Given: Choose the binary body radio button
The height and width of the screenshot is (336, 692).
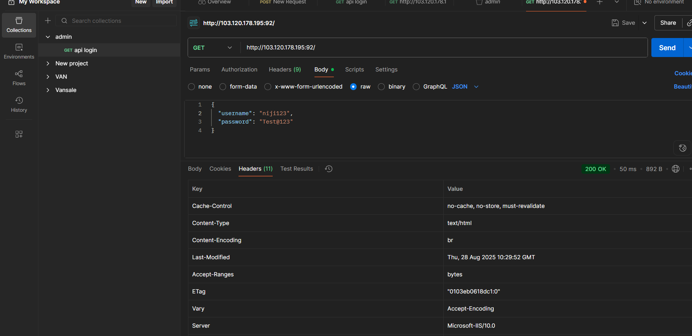Looking at the screenshot, I should click(x=382, y=87).
